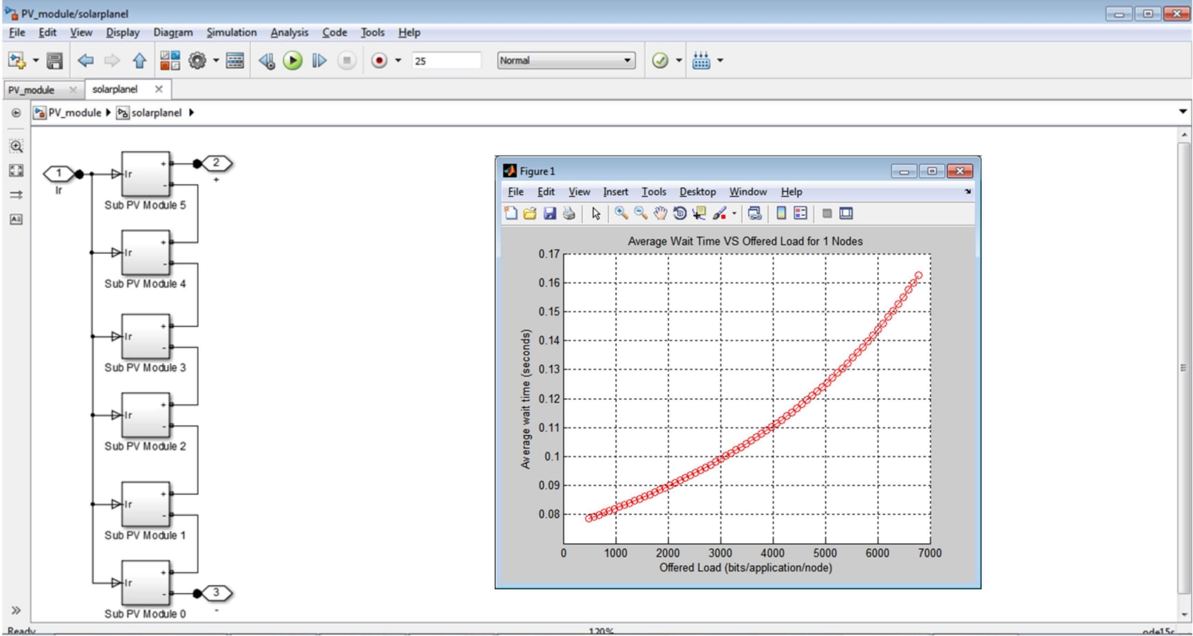Screen dimensions: 1193x636
Task: Open the Insert menu in Figure 1
Action: click(615, 192)
